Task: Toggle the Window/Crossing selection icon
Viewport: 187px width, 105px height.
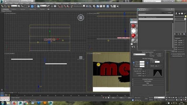Action: [29, 6]
